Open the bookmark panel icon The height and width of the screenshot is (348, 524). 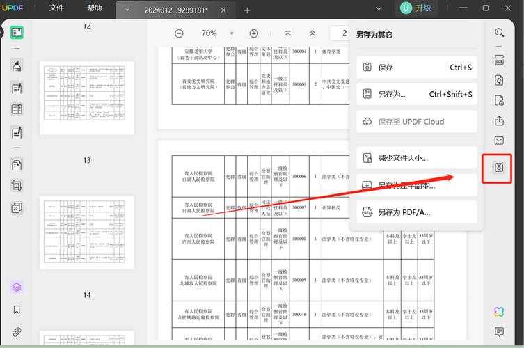coord(17,310)
